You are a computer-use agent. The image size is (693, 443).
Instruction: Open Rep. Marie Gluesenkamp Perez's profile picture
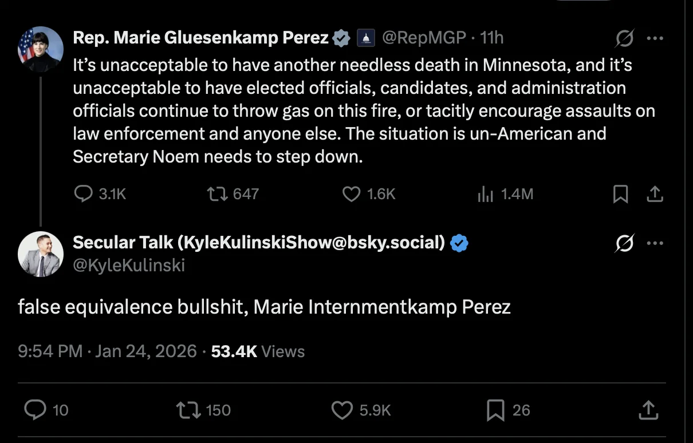point(41,49)
